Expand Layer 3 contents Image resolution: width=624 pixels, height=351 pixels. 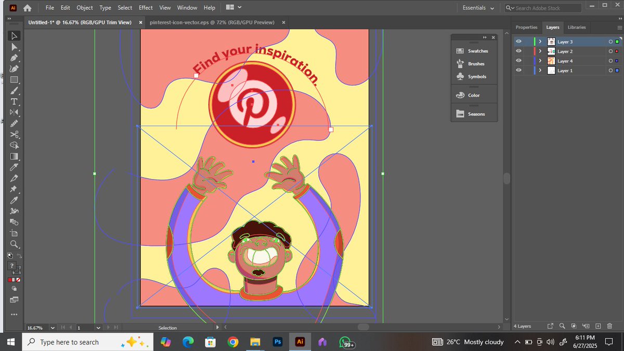540,42
